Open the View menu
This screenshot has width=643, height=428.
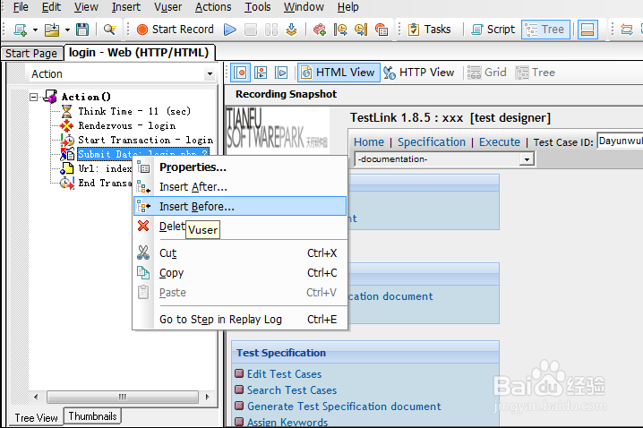point(86,7)
